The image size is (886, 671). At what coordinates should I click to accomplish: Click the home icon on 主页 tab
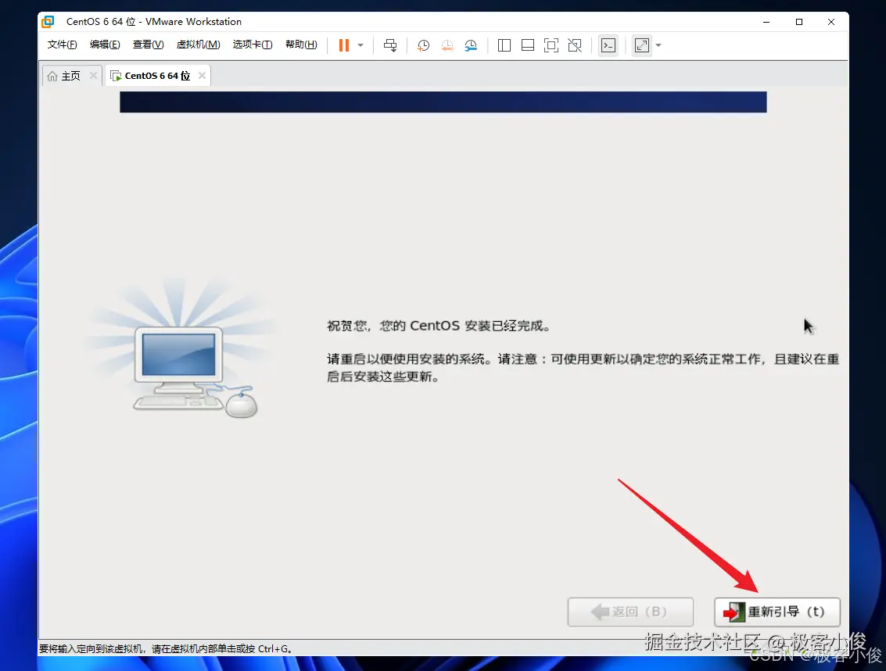pos(52,76)
